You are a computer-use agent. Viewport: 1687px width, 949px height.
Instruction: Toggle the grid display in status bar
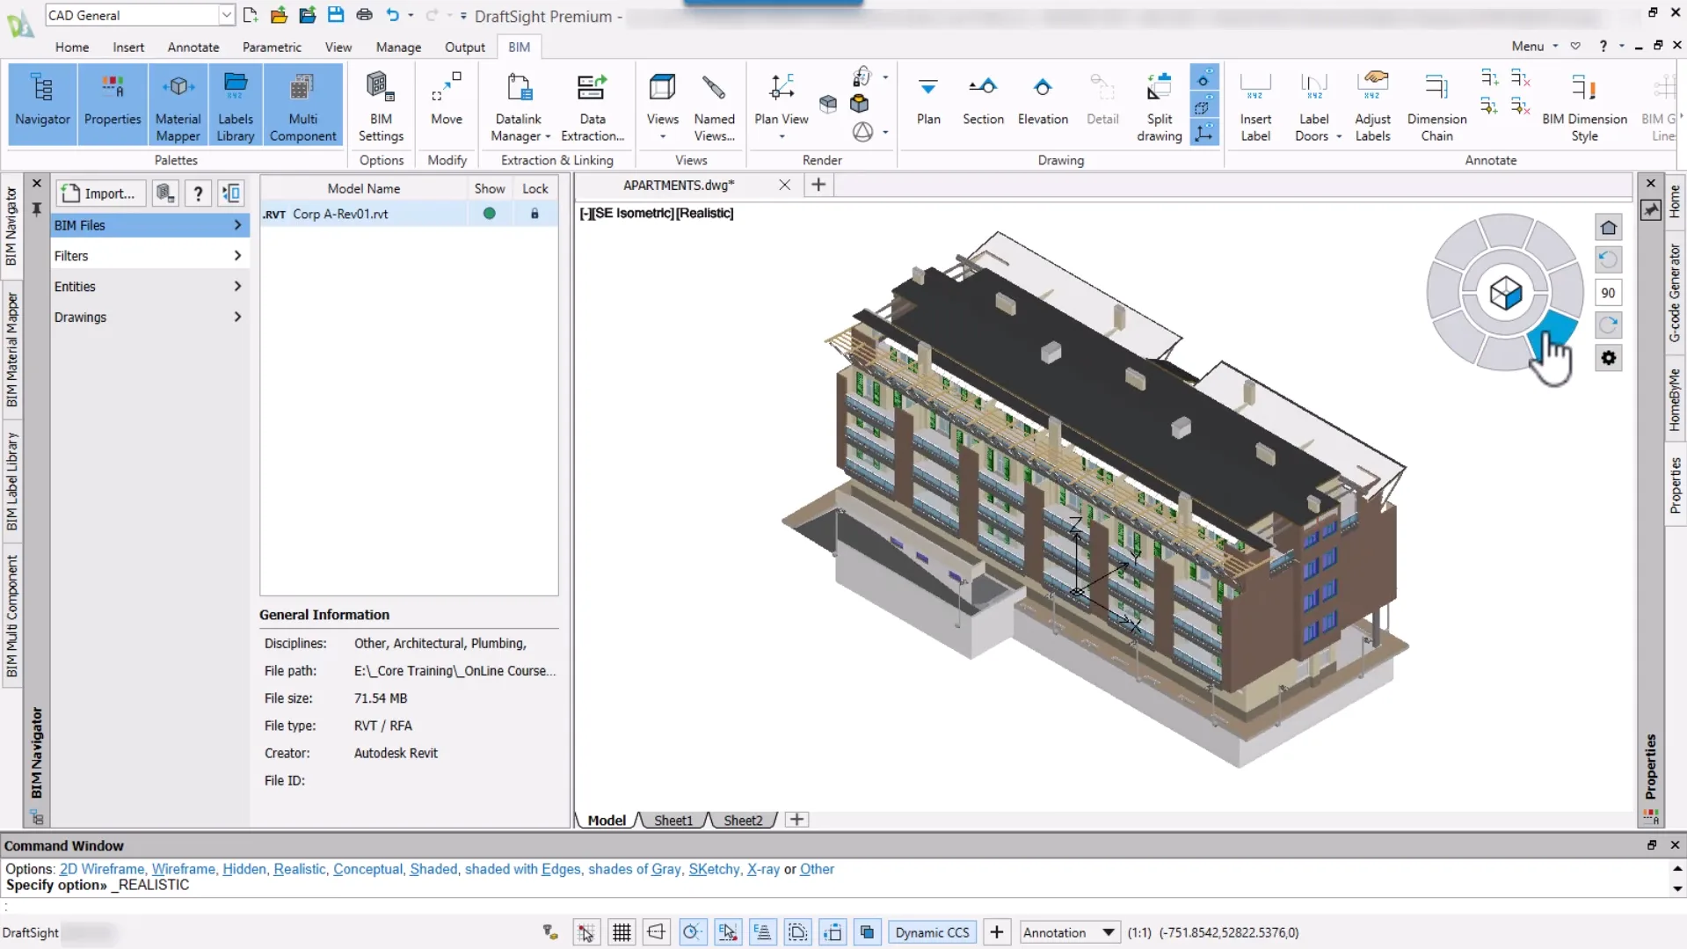click(x=622, y=932)
